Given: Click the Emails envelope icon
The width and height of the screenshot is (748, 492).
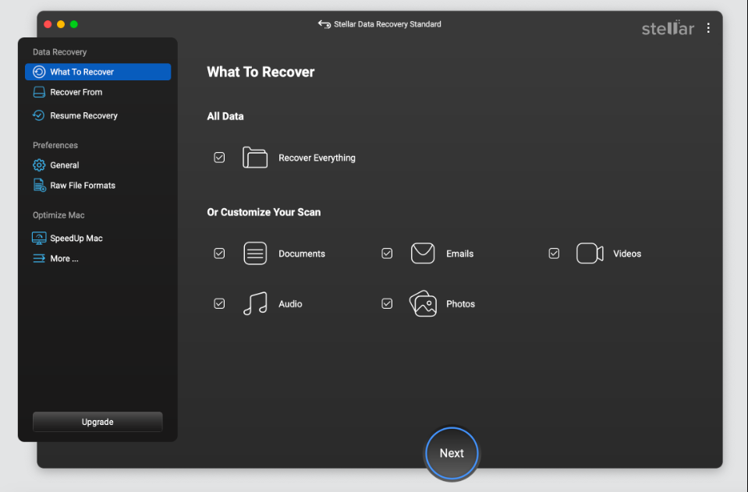Looking at the screenshot, I should coord(423,253).
